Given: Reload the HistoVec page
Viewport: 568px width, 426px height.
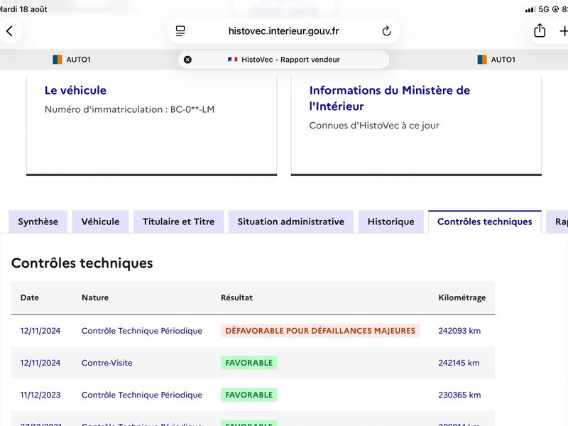Looking at the screenshot, I should click(386, 31).
